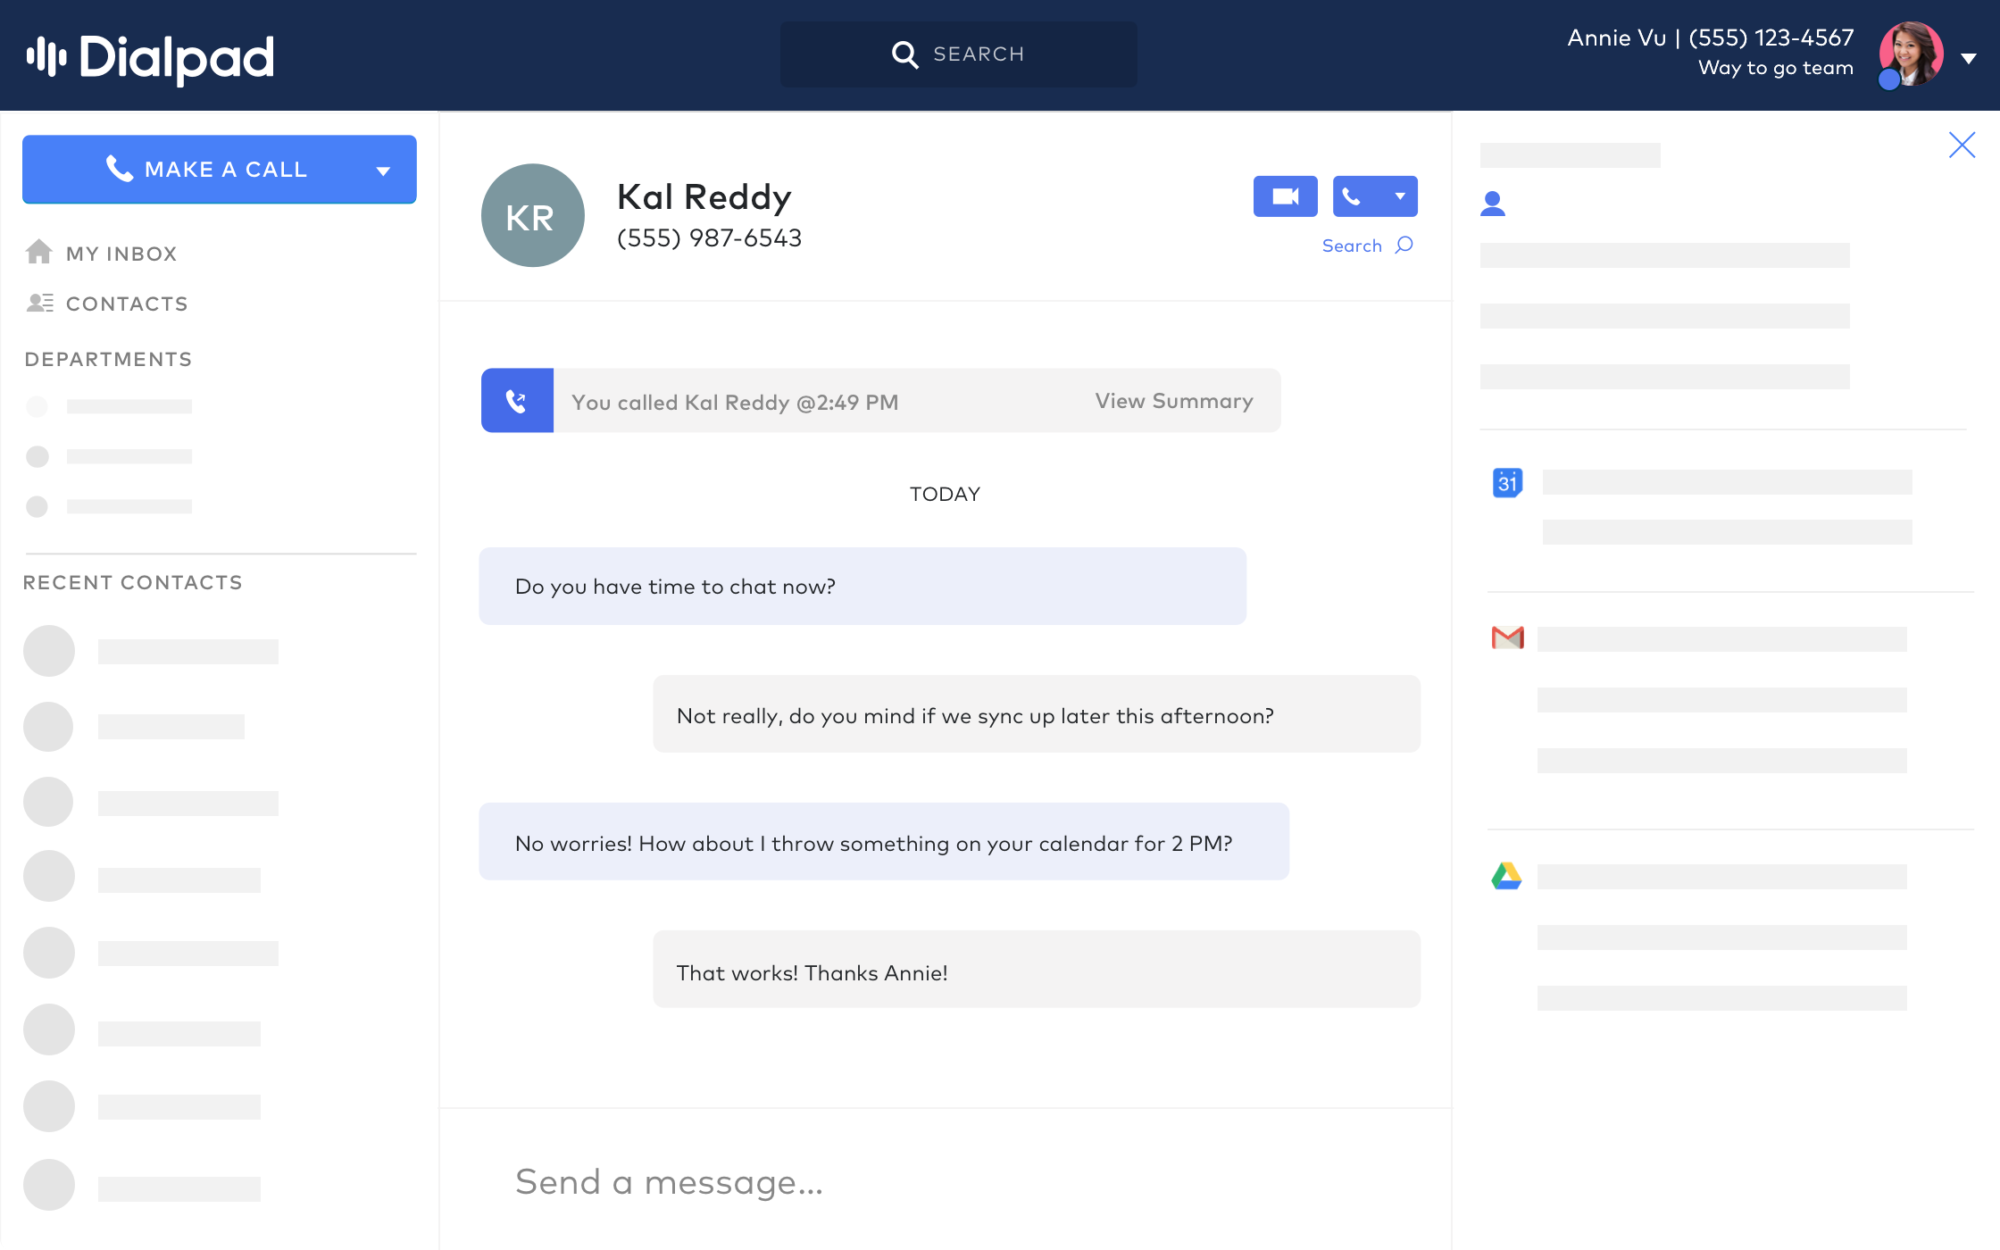Screen dimensions: 2000x1250
Task: Open the Google Drive integration icon
Action: pos(1507,876)
